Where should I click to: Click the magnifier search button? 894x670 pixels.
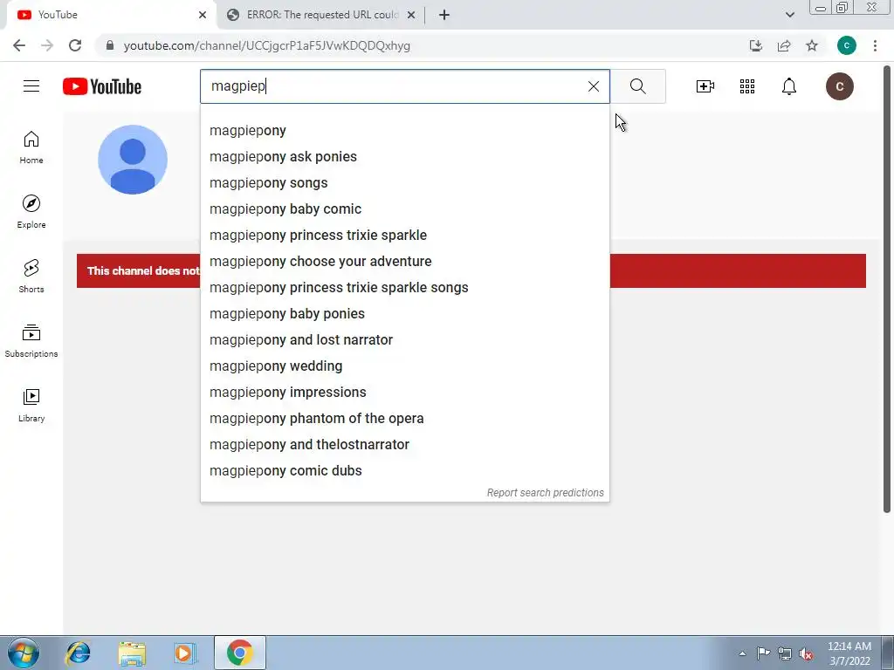(x=638, y=86)
